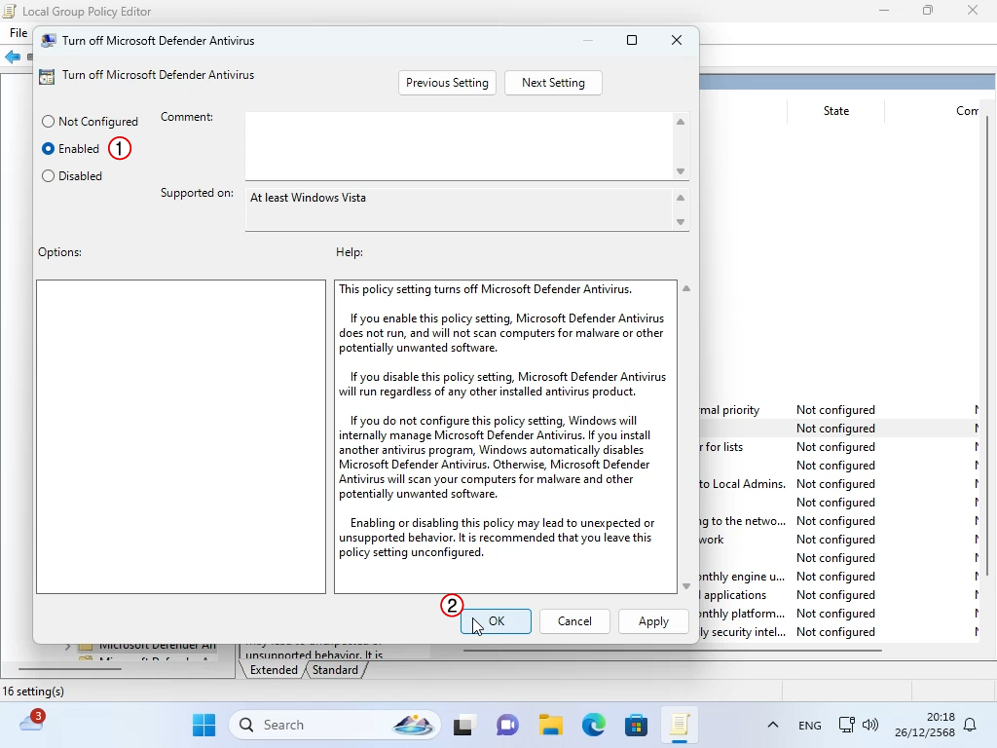Click inside the Comment text field

point(458,146)
